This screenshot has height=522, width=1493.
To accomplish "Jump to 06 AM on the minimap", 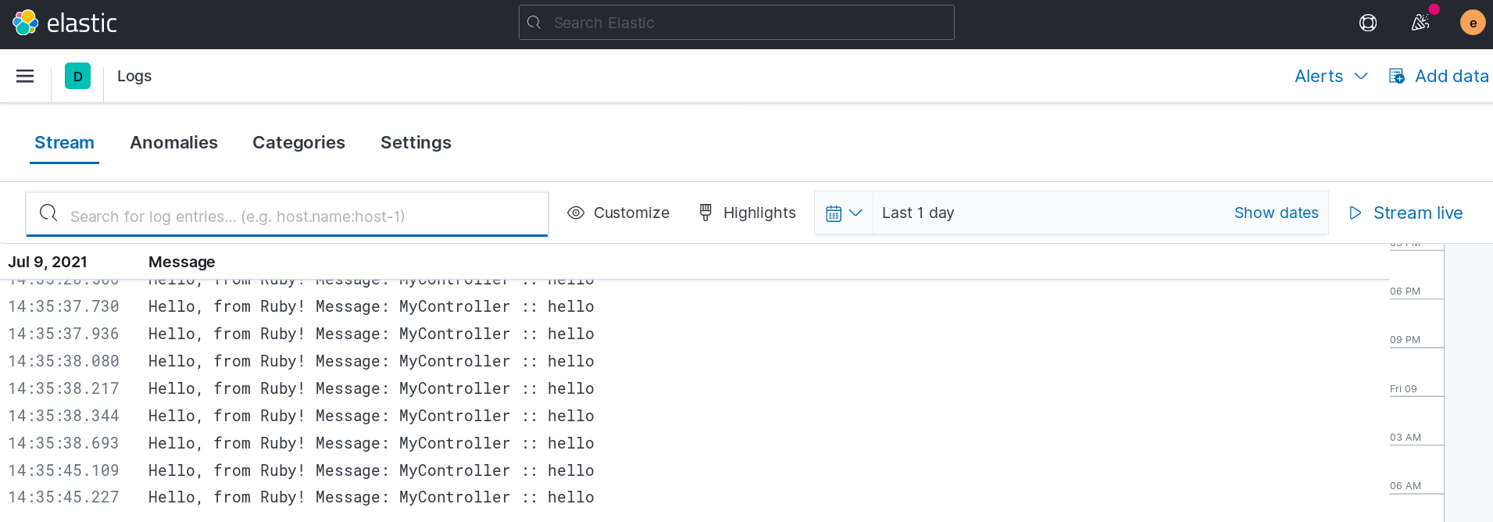I will click(1405, 486).
